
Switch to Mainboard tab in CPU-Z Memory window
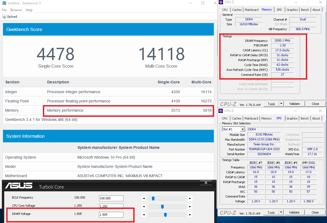[252, 10]
